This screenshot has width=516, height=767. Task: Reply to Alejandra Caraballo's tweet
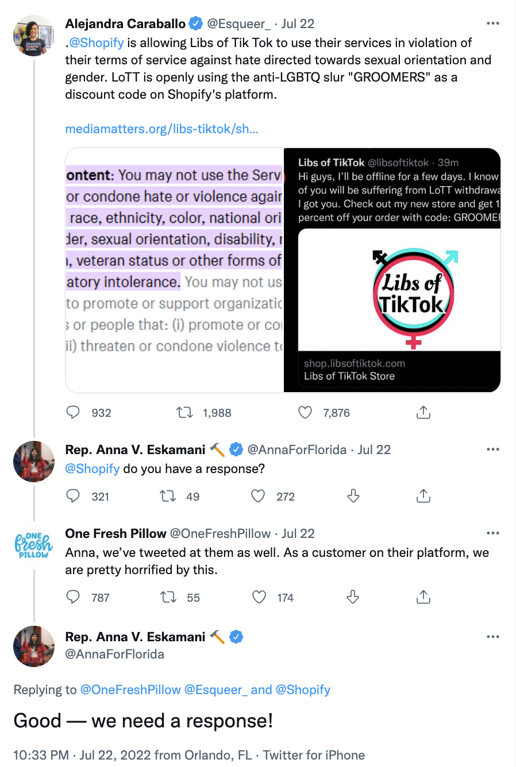click(x=73, y=412)
